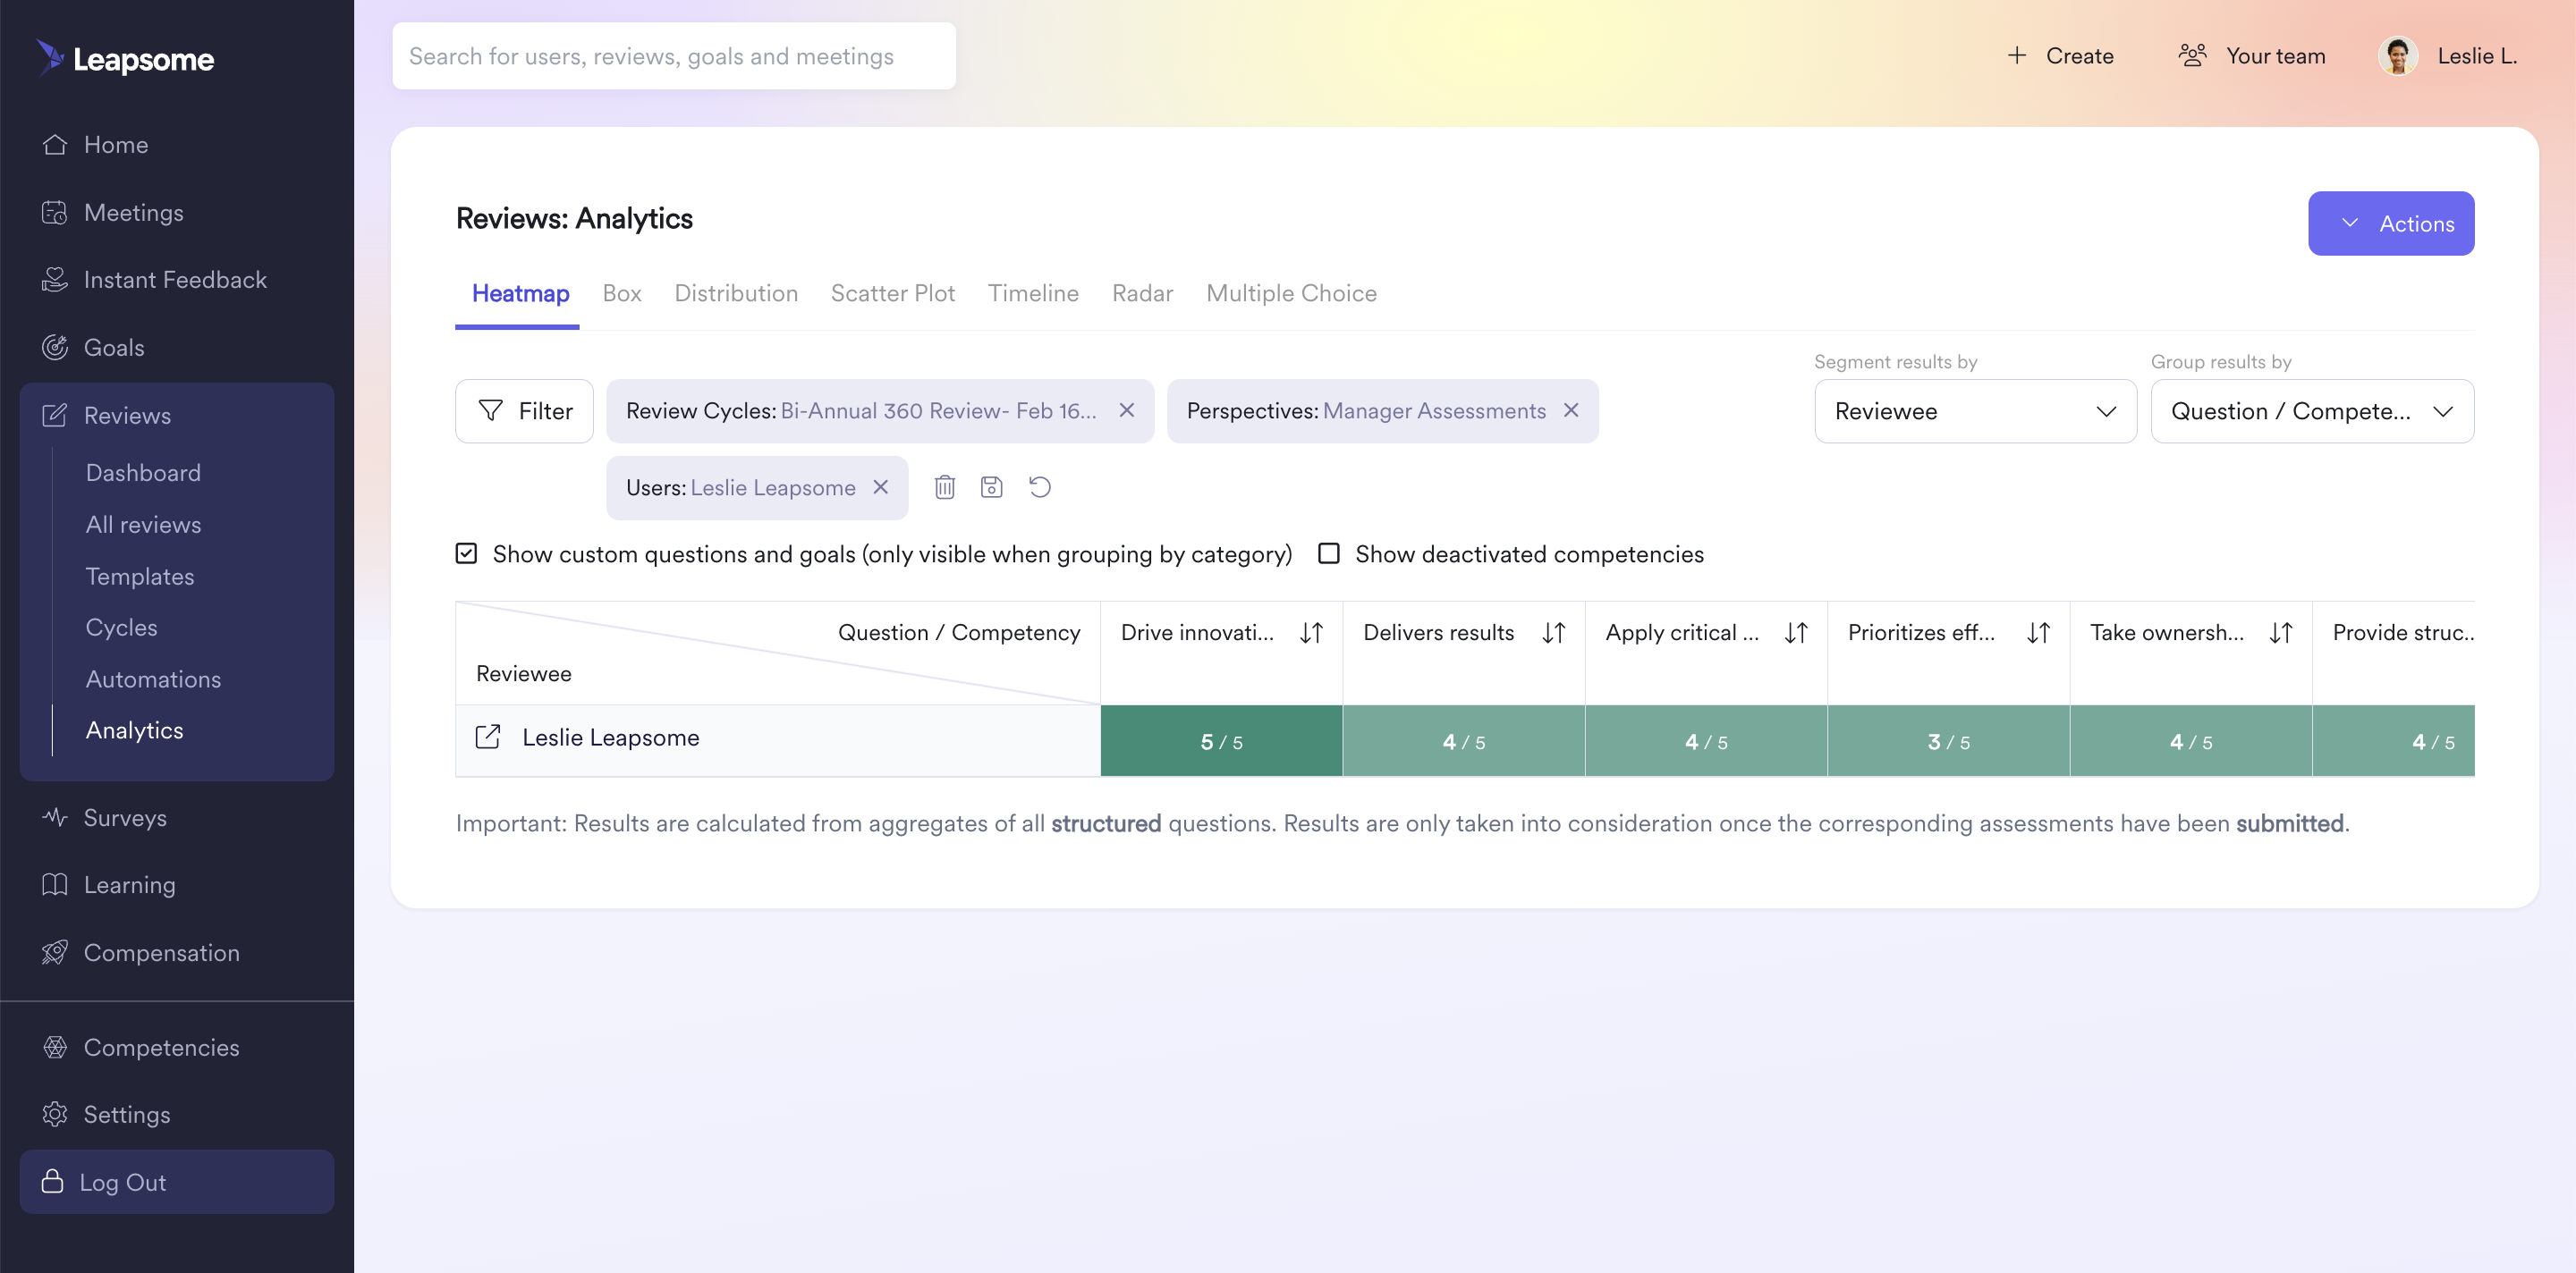Sort by Take ownership column
Image resolution: width=2576 pixels, height=1273 pixels.
[2281, 633]
